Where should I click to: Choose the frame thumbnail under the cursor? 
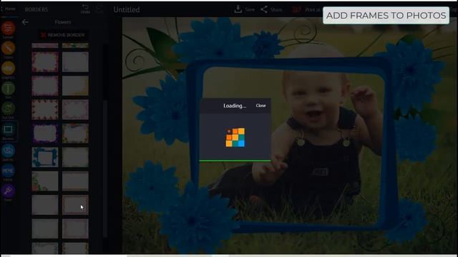click(x=75, y=205)
